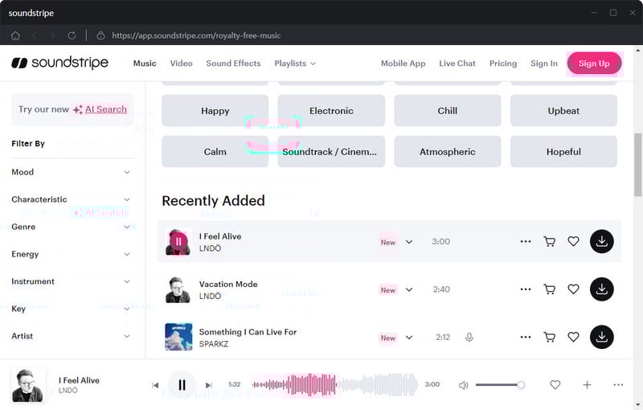Click the browser address bar URL
The image size is (643, 410).
coord(196,35)
